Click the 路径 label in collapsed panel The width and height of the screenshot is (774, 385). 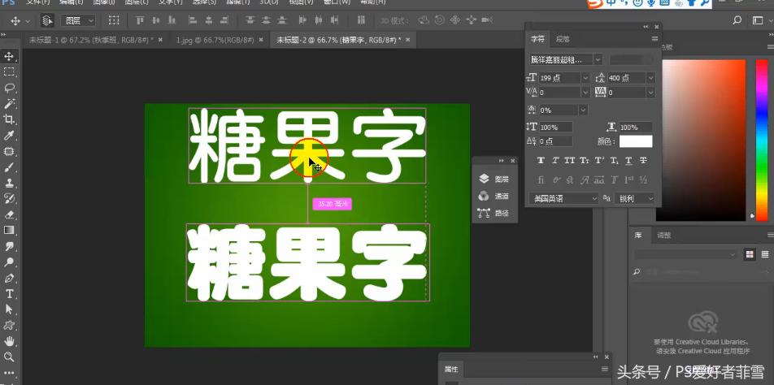[502, 214]
